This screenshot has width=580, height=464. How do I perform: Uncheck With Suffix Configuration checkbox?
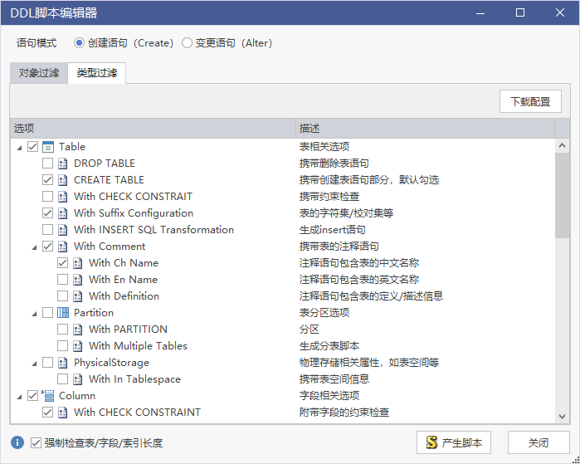[48, 213]
